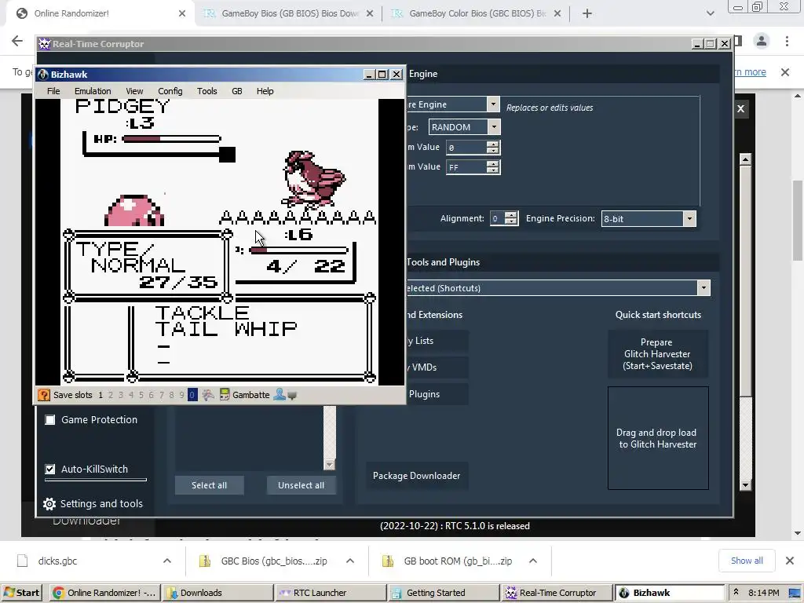Click the VMDs button in RTC
Viewport: 804px width, 603px height.
[437, 367]
